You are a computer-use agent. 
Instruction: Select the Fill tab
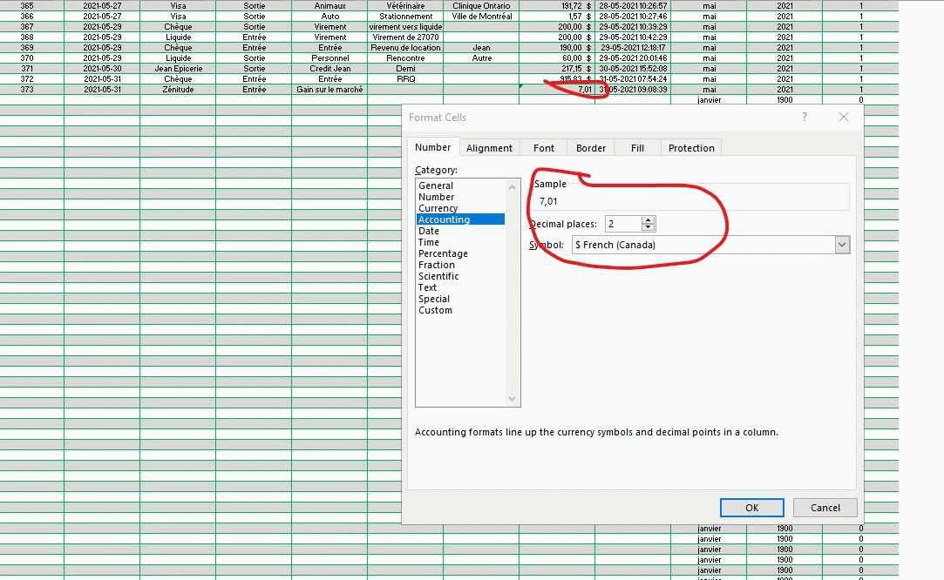coord(637,148)
